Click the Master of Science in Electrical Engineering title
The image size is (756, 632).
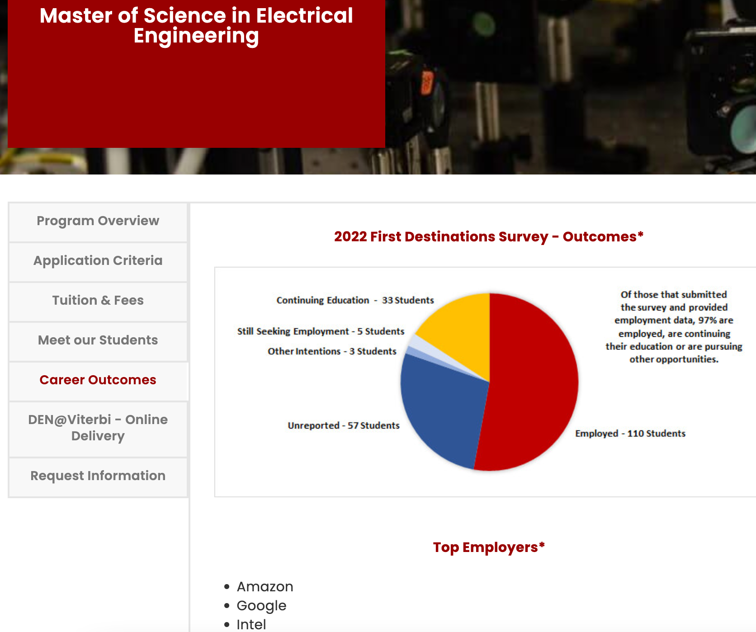pos(196,25)
